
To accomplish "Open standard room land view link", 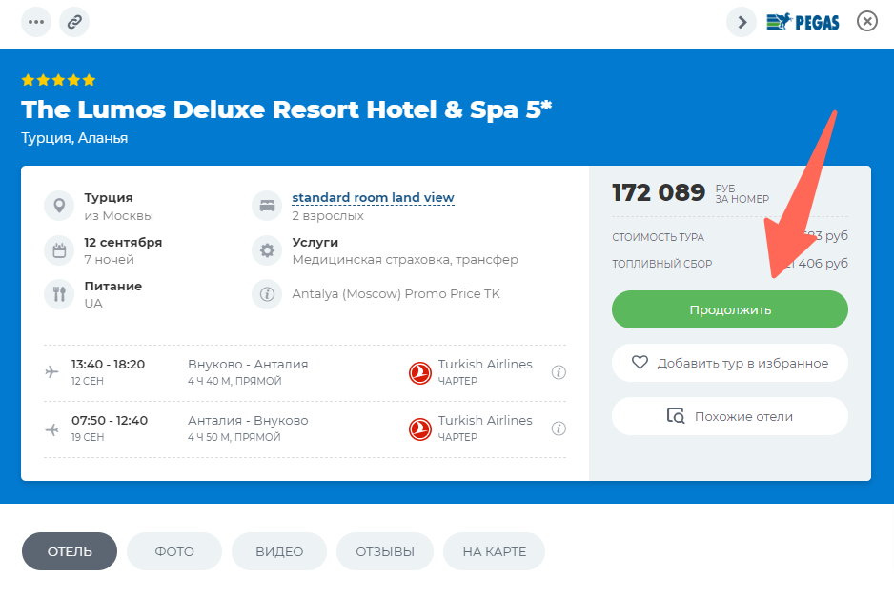I will 373,198.
